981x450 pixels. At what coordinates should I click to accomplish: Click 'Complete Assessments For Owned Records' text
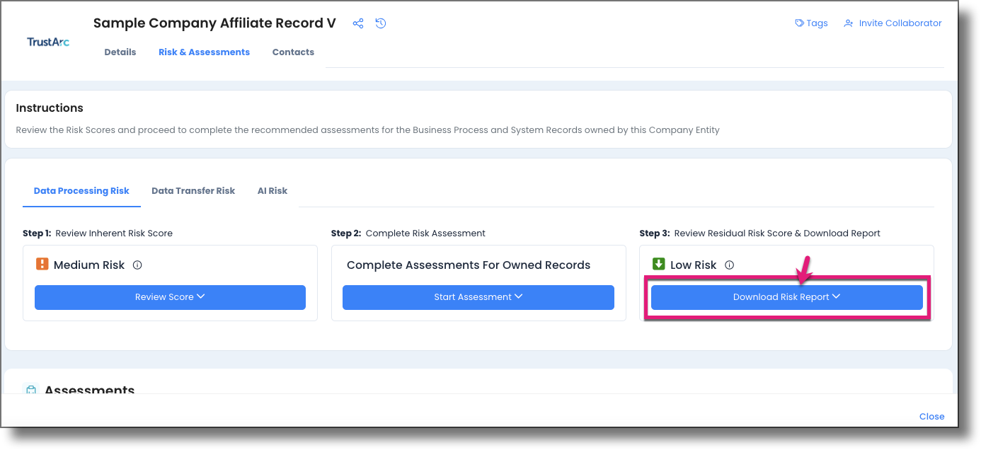tap(469, 265)
